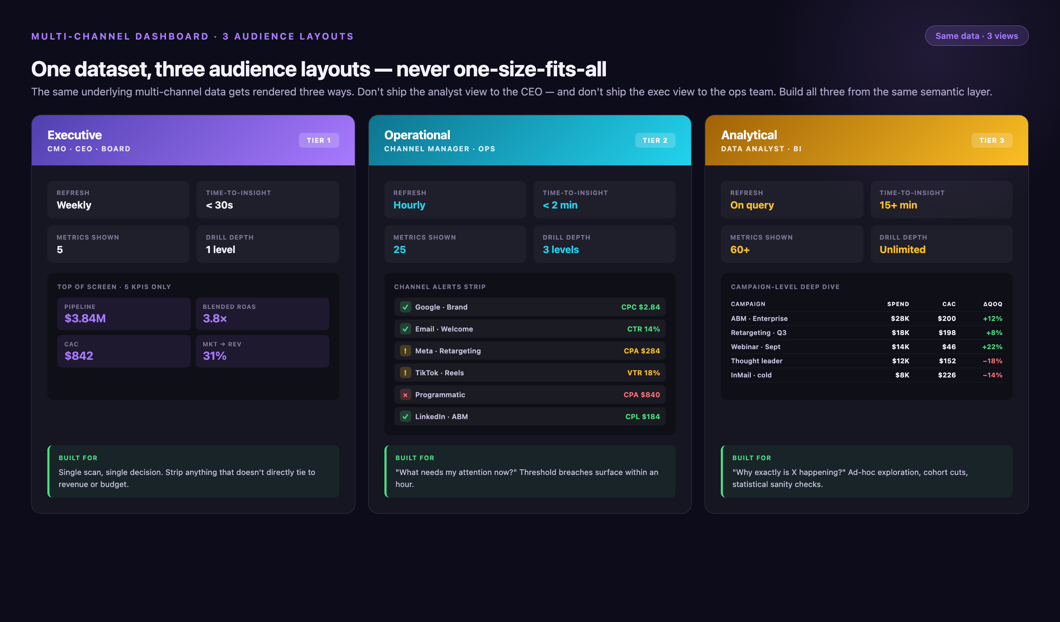Click the yellow warning icon beside TikTok · Reels
The height and width of the screenshot is (622, 1060).
tap(405, 373)
